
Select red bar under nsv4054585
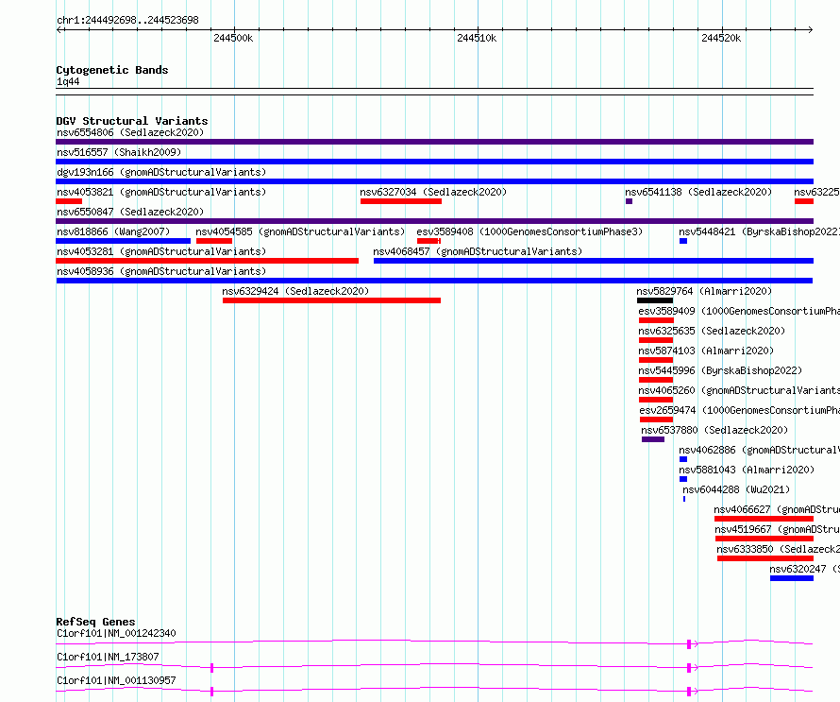click(x=213, y=241)
